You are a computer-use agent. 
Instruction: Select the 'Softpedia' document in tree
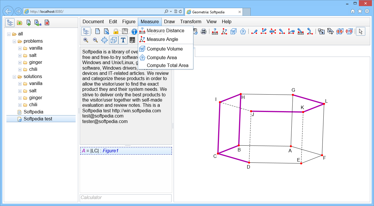(x=33, y=112)
